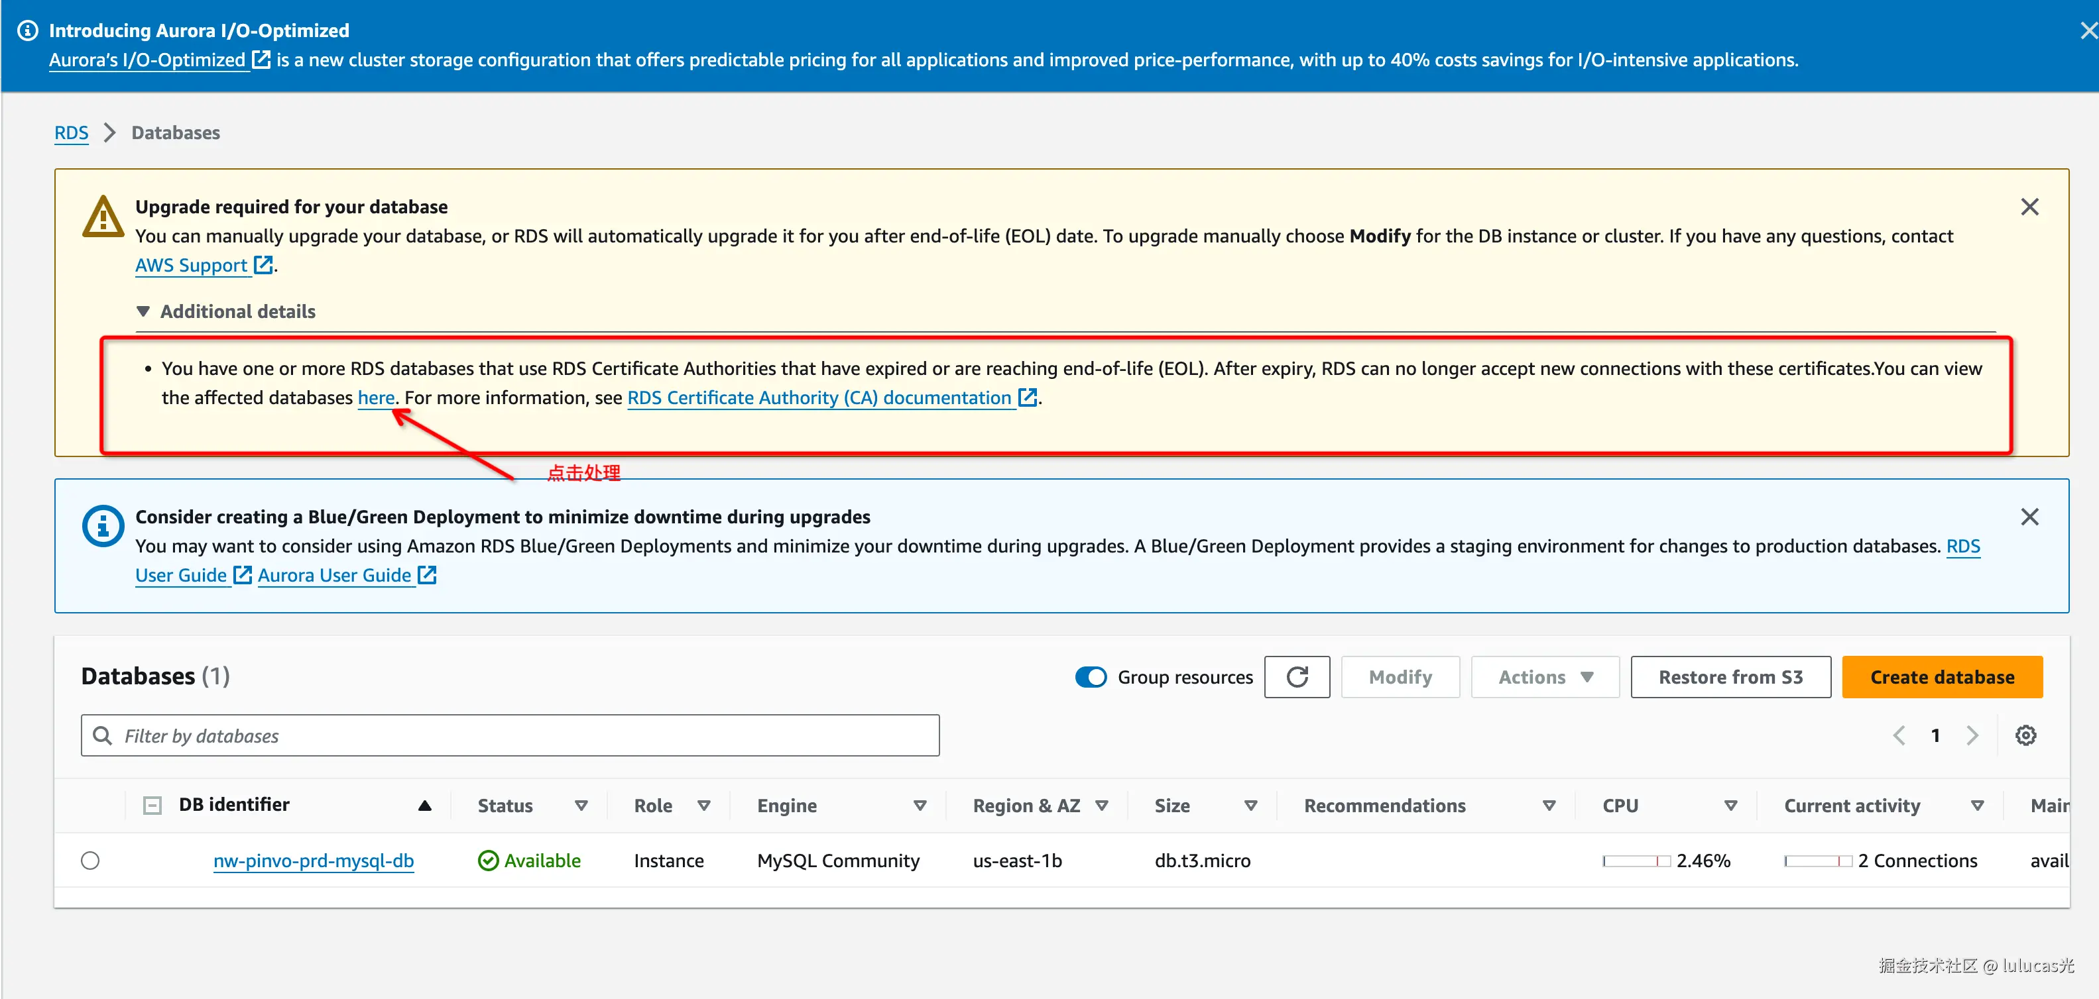The height and width of the screenshot is (999, 2099).
Task: Click the Create database button
Action: (1941, 676)
